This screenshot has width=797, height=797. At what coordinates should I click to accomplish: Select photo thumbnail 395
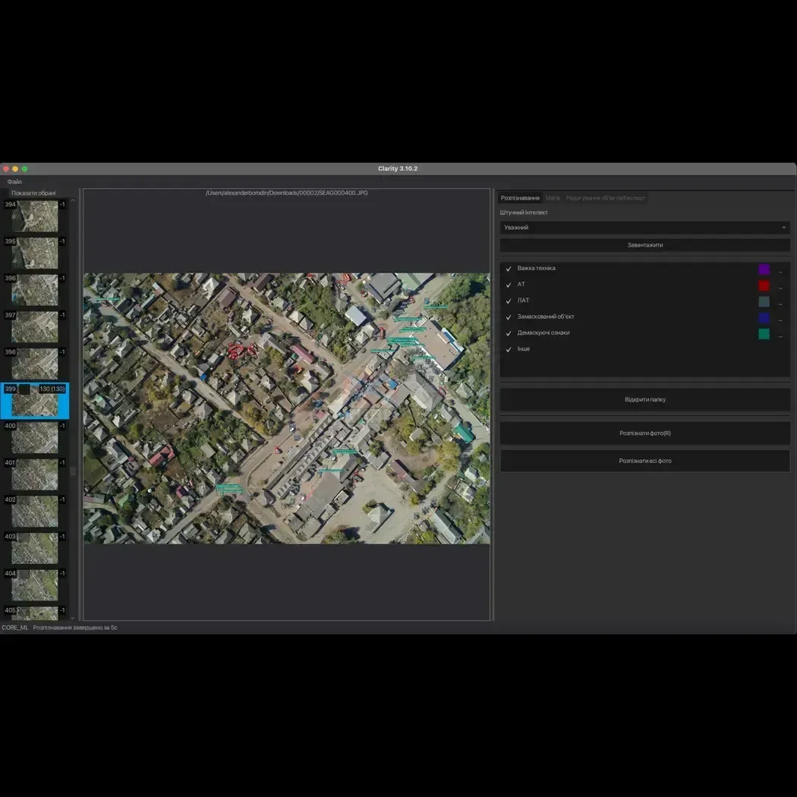[35, 253]
